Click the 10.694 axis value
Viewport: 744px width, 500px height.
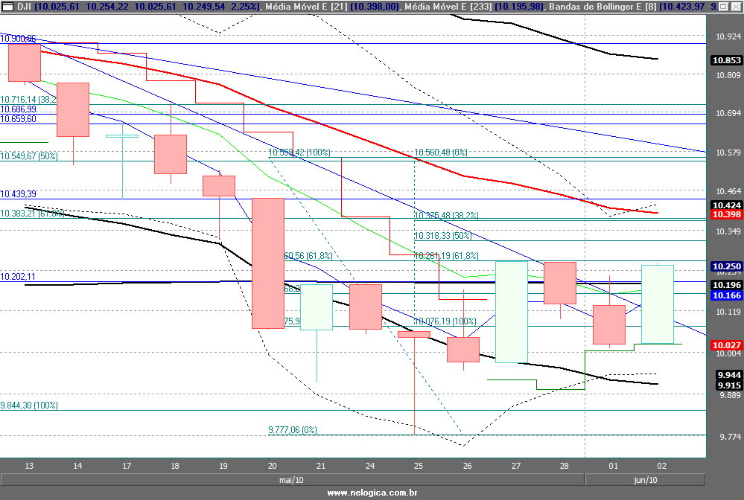point(728,113)
